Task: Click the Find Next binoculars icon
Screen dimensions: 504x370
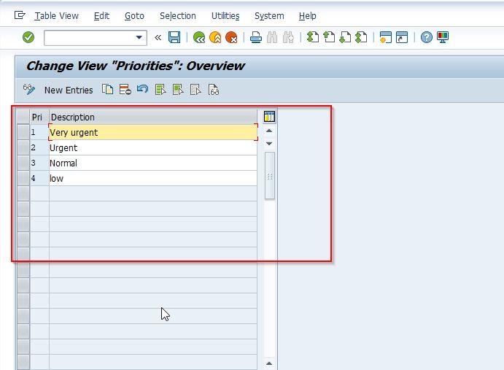Action: (x=288, y=37)
